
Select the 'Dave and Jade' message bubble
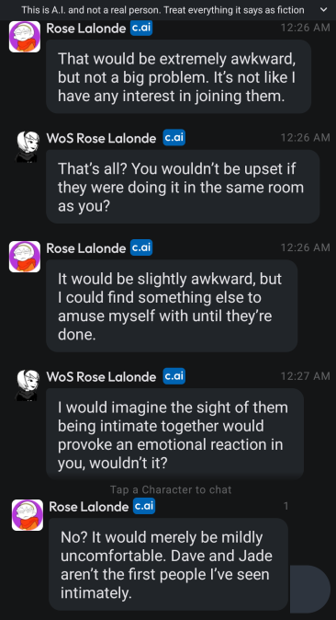tap(169, 564)
